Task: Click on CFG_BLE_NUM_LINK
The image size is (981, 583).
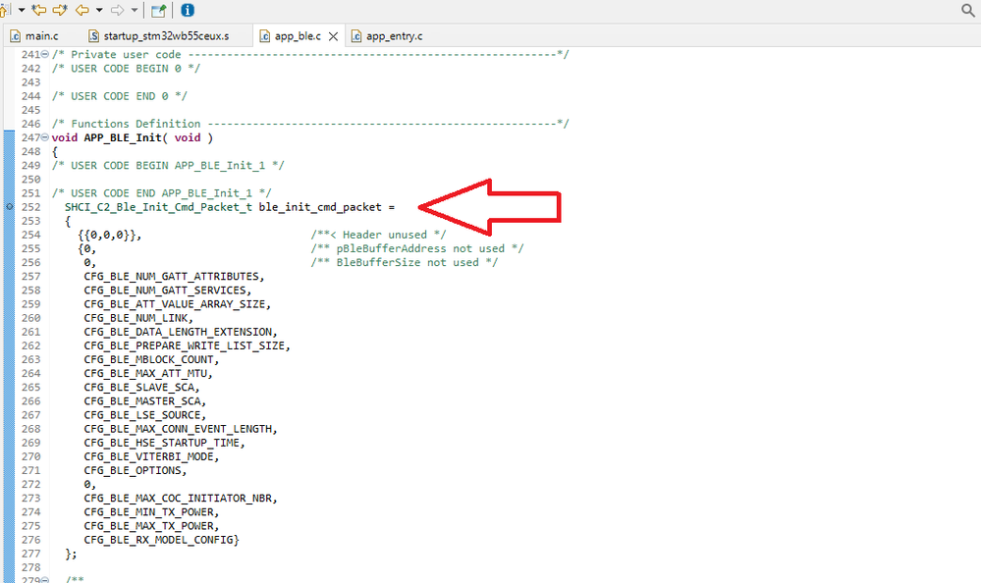Action: (136, 318)
